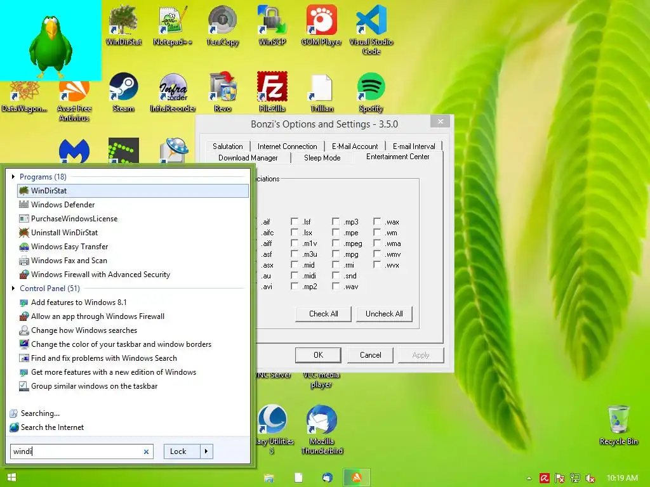
Task: Clear the search box with X
Action: click(146, 451)
